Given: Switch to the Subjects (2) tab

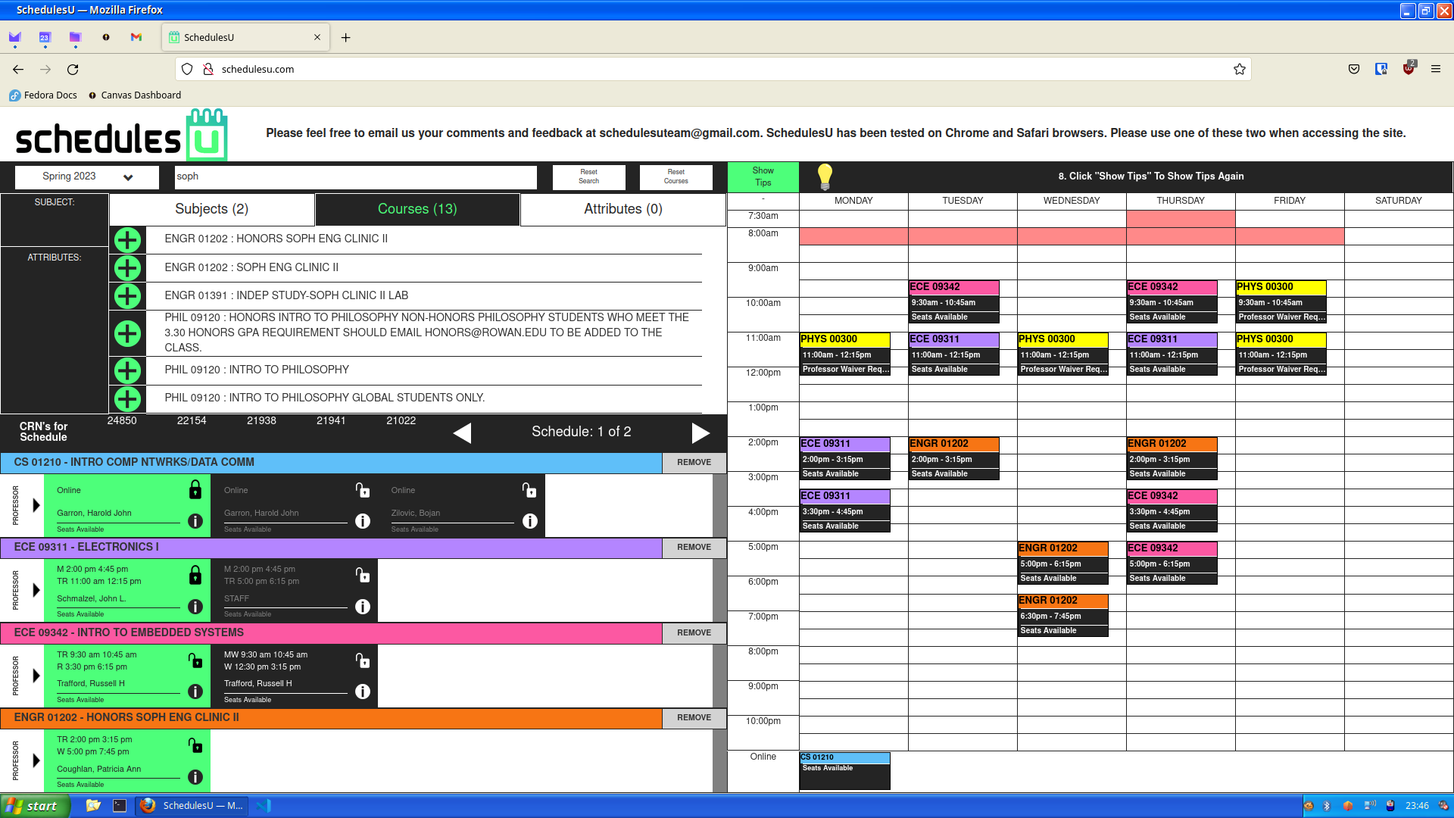Looking at the screenshot, I should 212,209.
